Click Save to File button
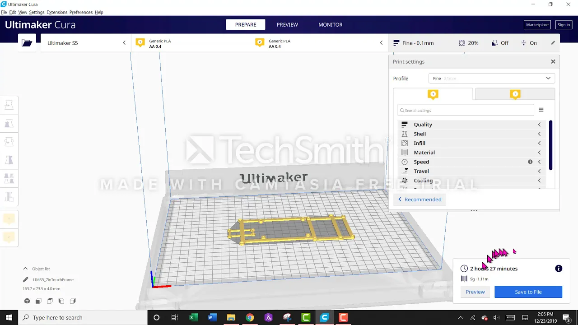Image resolution: width=578 pixels, height=325 pixels. pyautogui.click(x=528, y=292)
